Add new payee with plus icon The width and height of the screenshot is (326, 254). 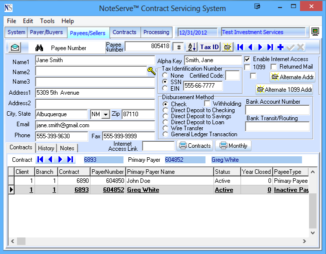[280, 47]
